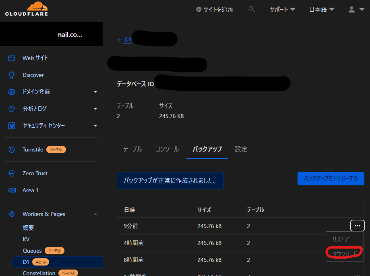Open Queues under Workers & Pages
Screen dimensions: 370x276
(x=32, y=251)
